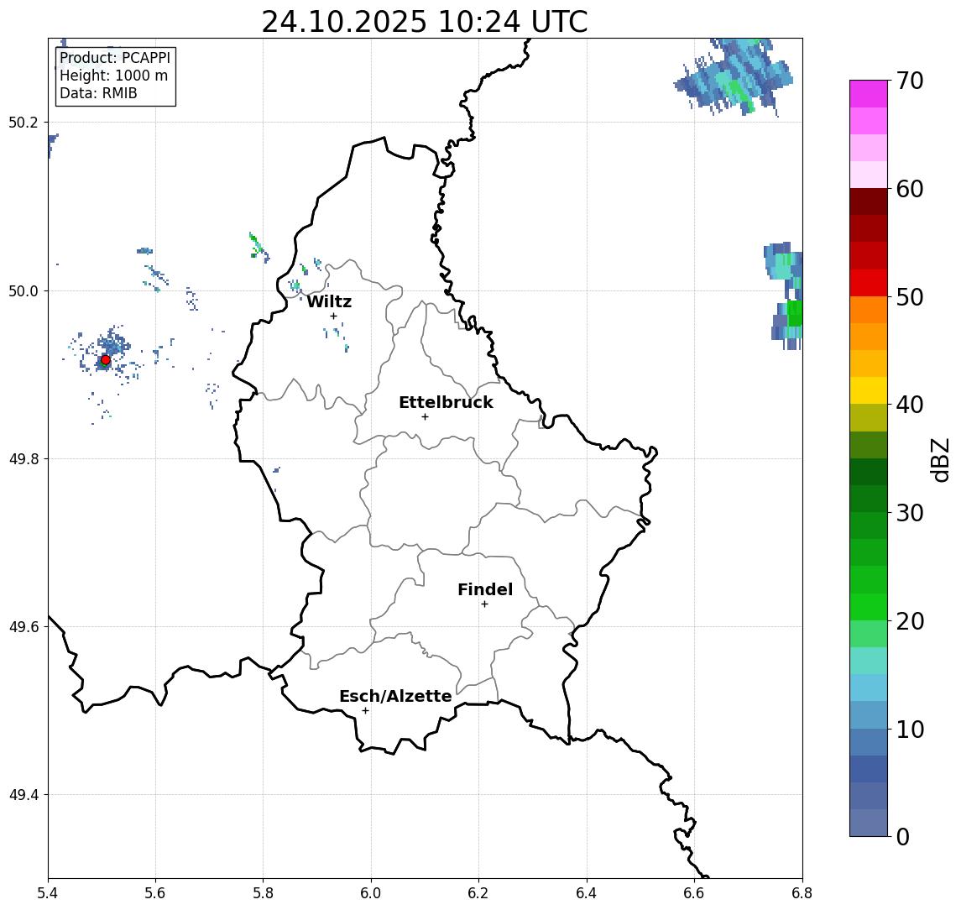Click the "Product: PCAPPI" text
The width and height of the screenshot is (961, 910).
[115, 58]
